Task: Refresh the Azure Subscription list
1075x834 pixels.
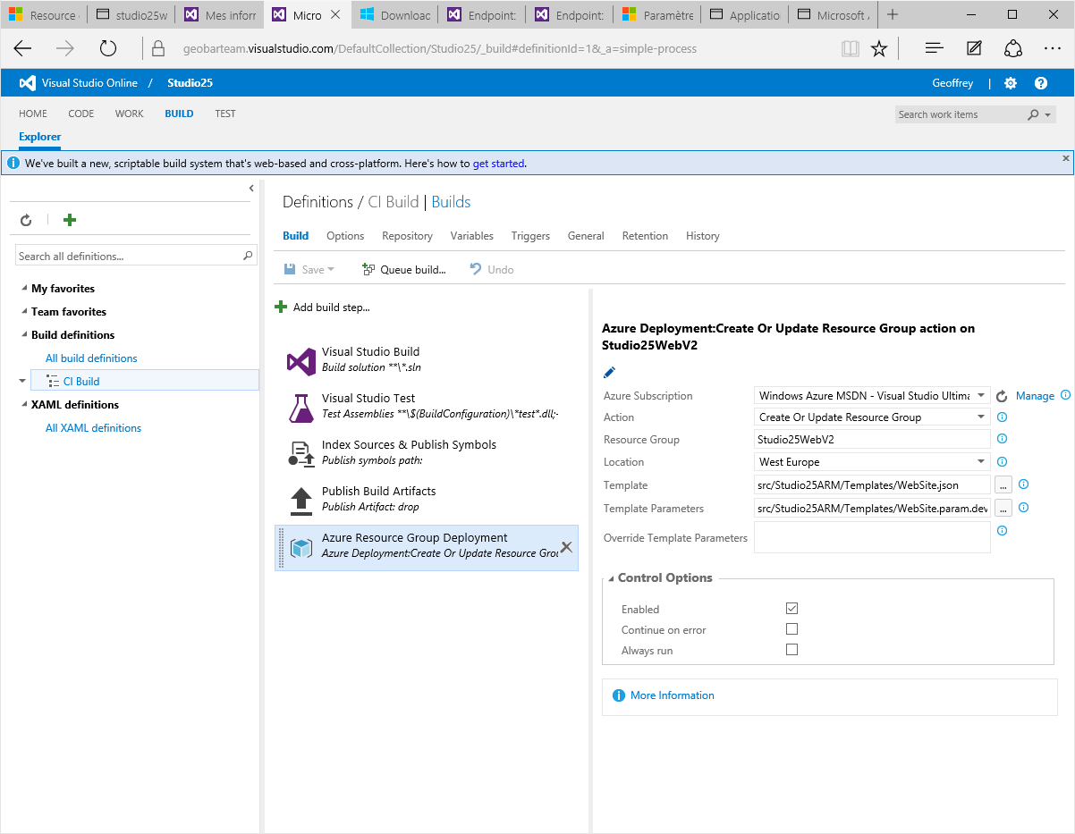Action: 1002,396
